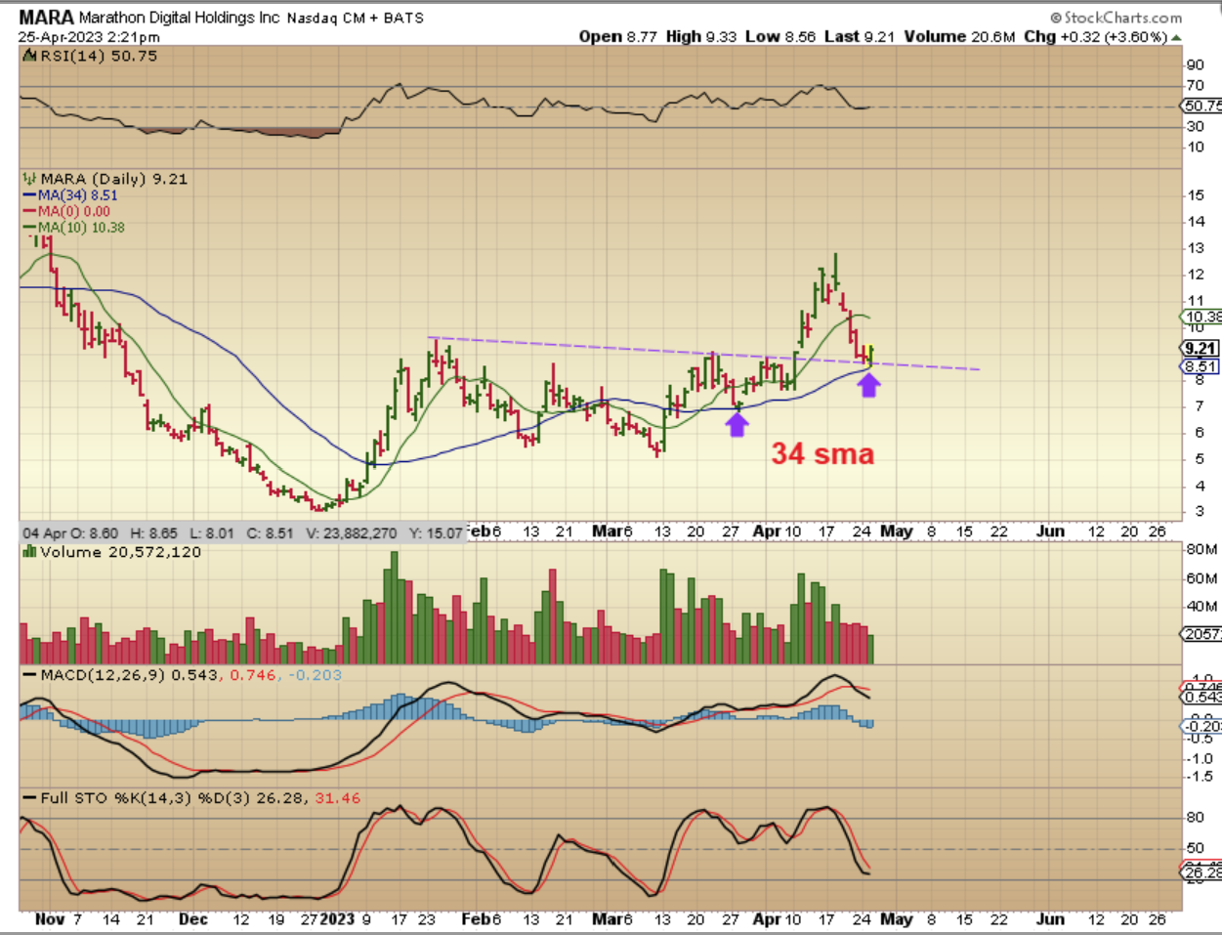Click the candlestick icon before MARA (Daily)
This screenshot has height=935, width=1222.
(28, 179)
